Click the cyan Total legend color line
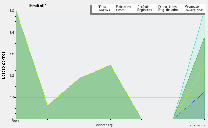The height and width of the screenshot is (128, 208). point(95,7)
